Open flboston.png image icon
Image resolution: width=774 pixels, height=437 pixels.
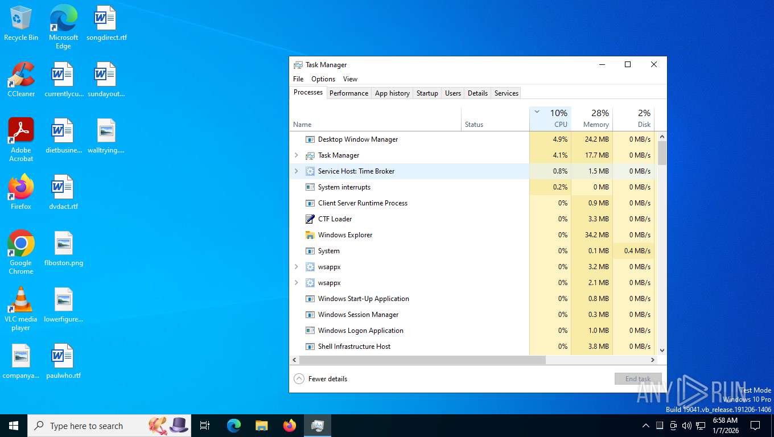tap(64, 249)
